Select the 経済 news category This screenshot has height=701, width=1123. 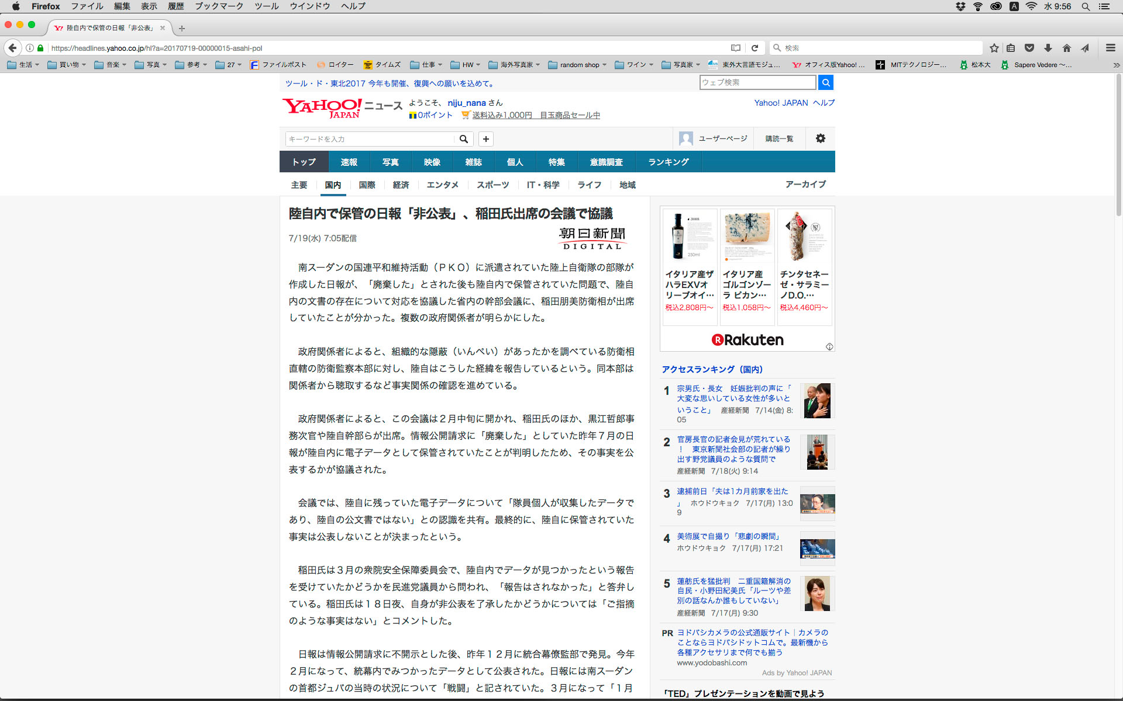coord(401,185)
